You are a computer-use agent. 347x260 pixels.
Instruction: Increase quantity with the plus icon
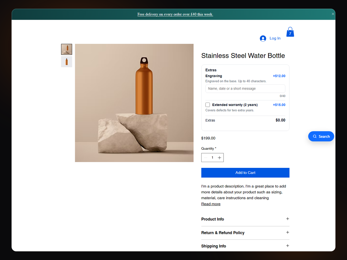click(x=219, y=157)
